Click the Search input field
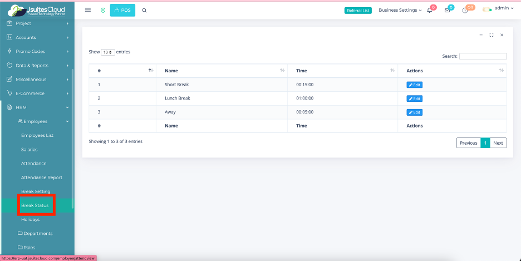Viewport: 521px width, 261px height. (x=483, y=56)
